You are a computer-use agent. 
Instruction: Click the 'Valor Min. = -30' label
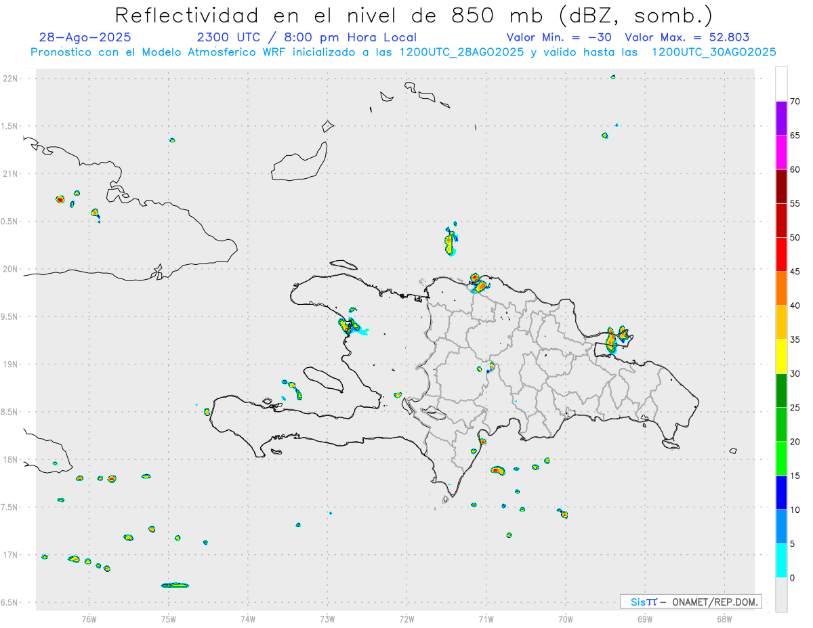tap(562, 37)
